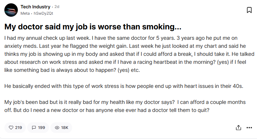This screenshot has width=257, height=139.
Task: Like the post with the heart icon
Action: [11, 127]
